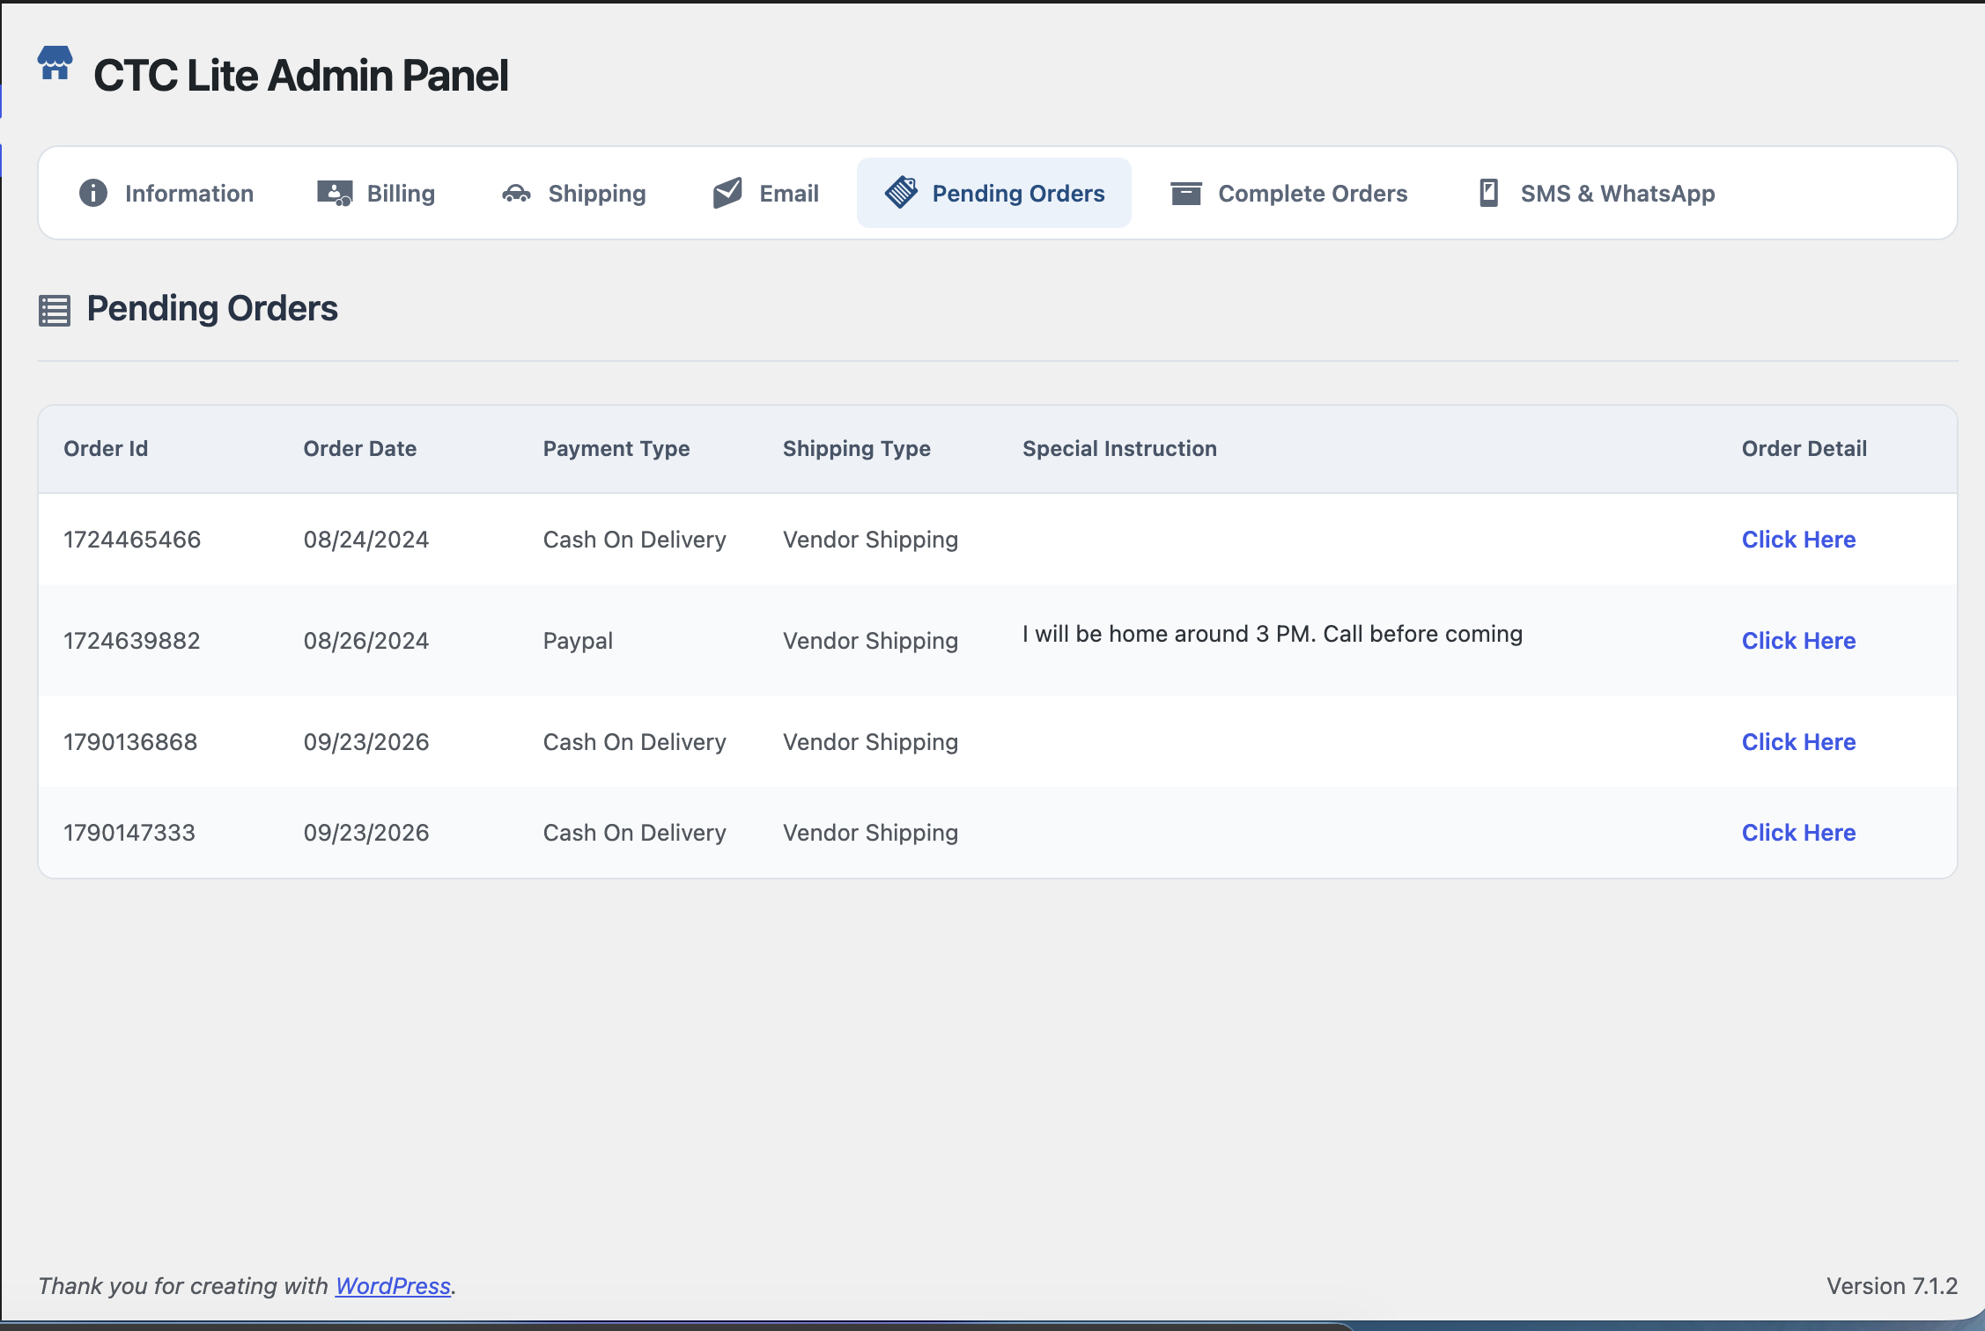Click the Email tab's envelope icon
Viewport: 1985px width, 1331px height.
(x=727, y=193)
